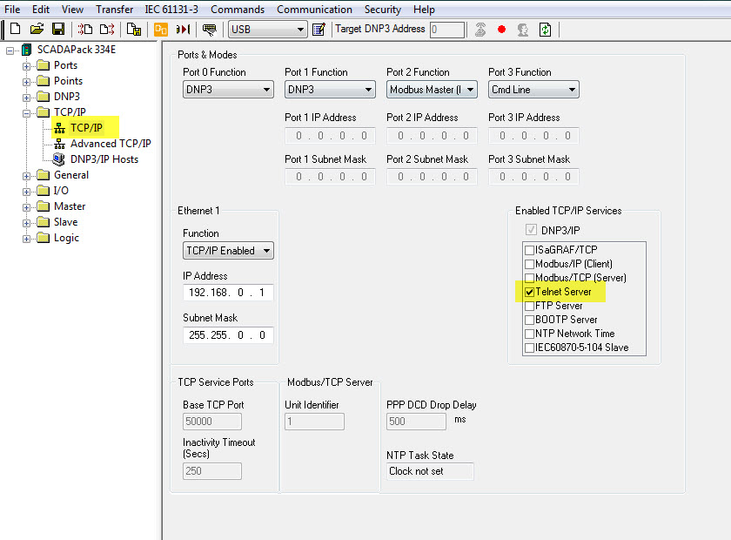Open the Commands menu
The width and height of the screenshot is (731, 540).
click(238, 10)
